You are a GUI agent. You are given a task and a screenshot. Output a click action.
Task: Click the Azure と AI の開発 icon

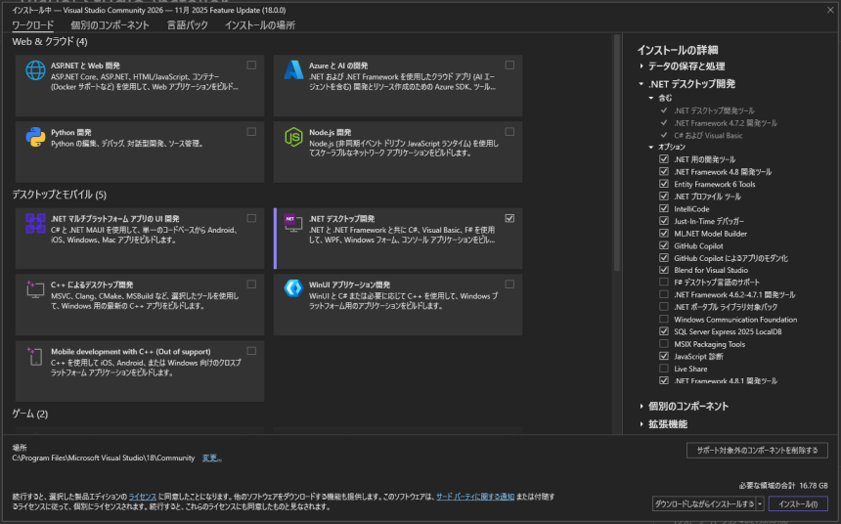pyautogui.click(x=293, y=71)
